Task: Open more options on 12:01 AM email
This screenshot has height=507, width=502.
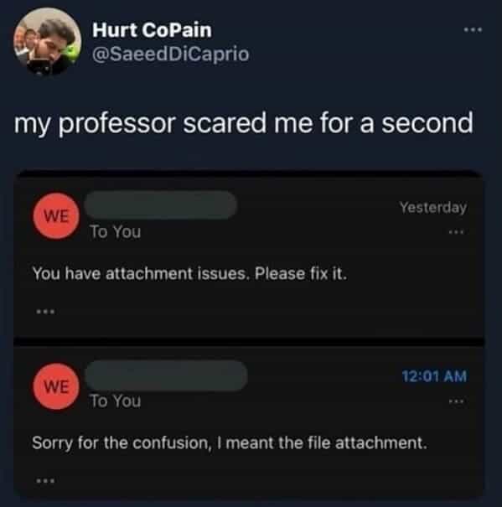Action: point(457,401)
